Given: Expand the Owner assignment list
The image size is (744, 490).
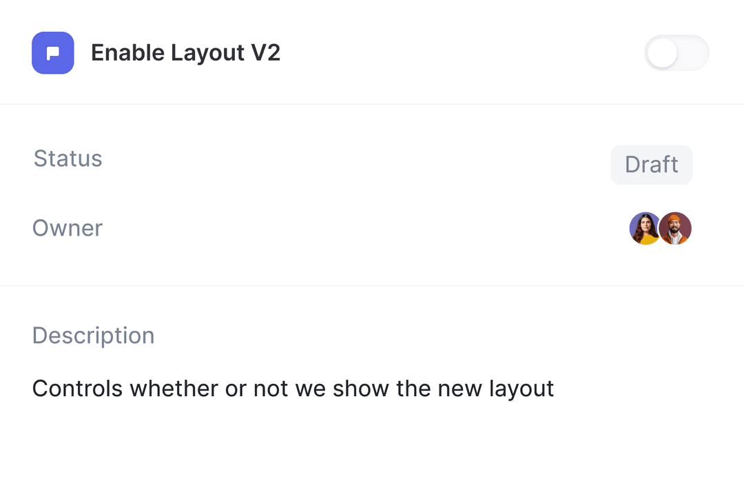Looking at the screenshot, I should point(660,228).
